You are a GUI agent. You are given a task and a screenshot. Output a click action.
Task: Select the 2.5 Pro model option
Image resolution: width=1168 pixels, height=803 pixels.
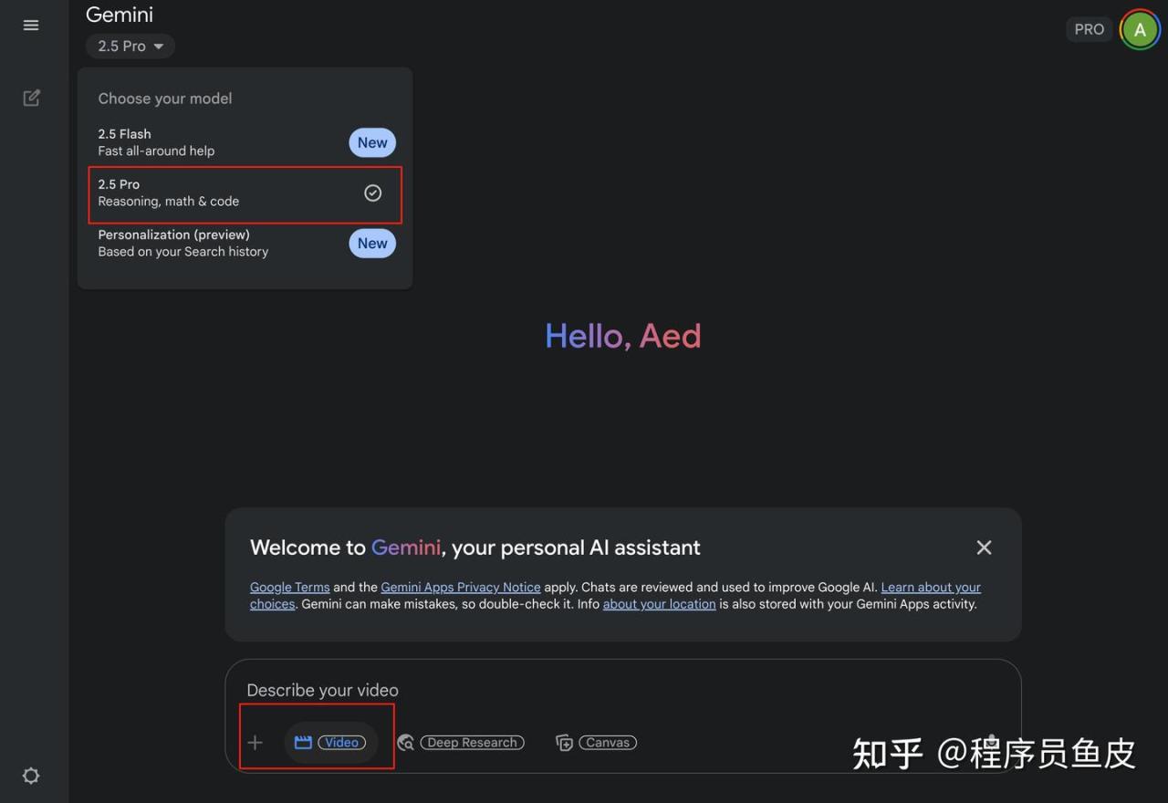[x=245, y=193]
